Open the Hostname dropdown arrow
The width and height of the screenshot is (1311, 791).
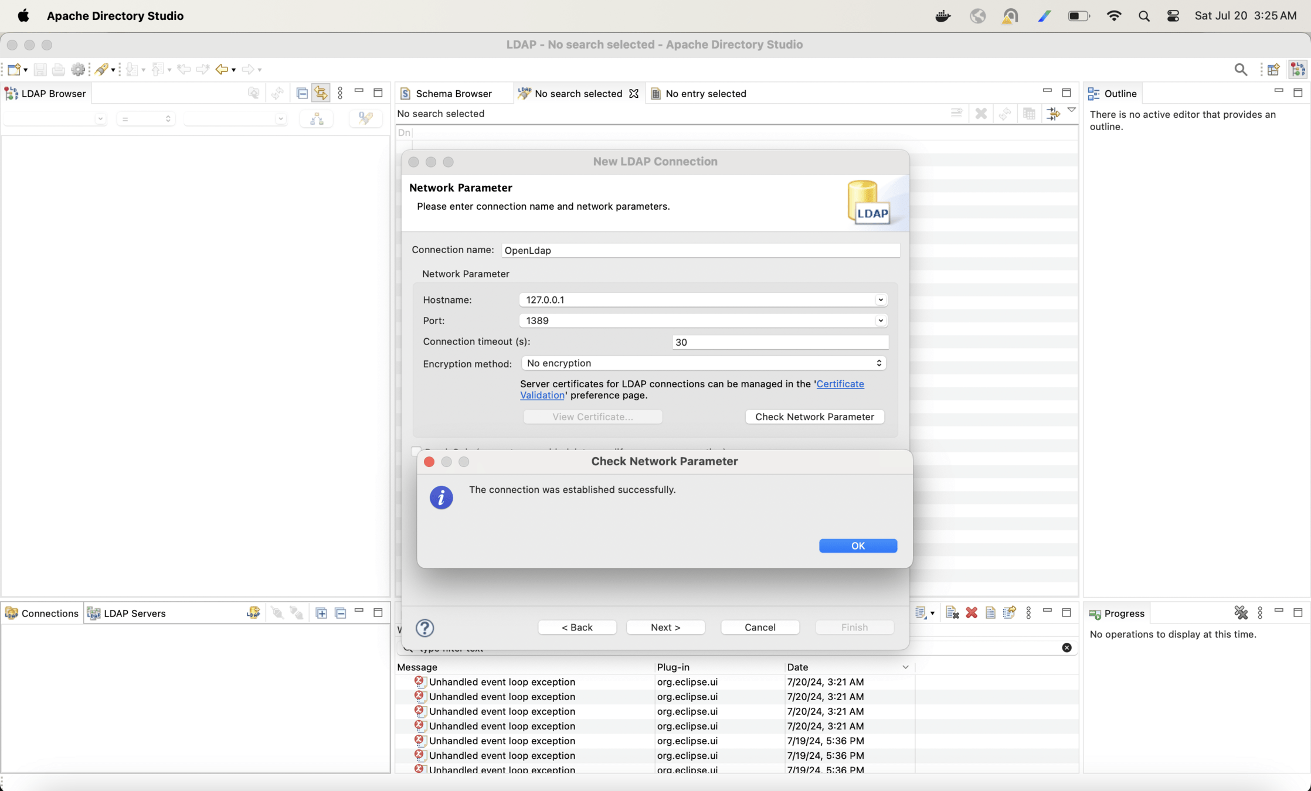[x=880, y=300]
